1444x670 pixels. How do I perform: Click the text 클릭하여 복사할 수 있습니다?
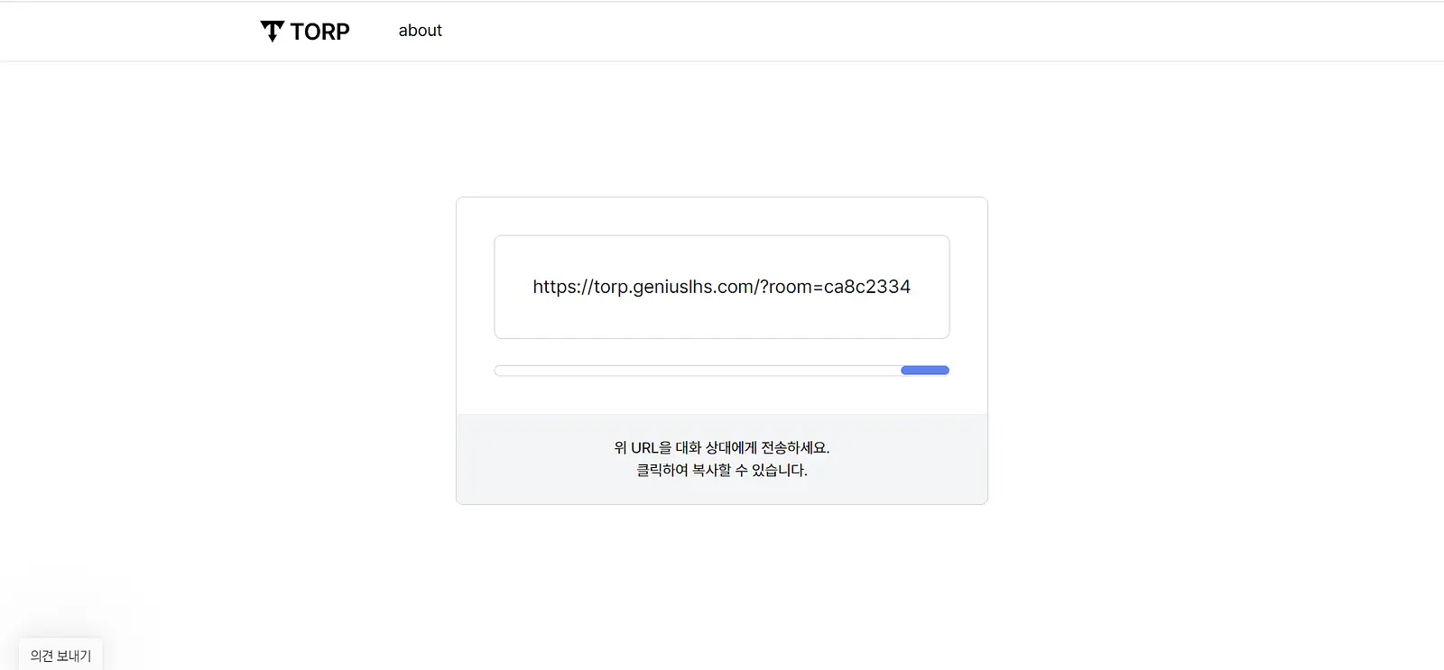click(722, 470)
